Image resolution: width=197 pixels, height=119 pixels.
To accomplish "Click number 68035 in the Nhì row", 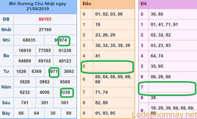I will (x=29, y=40).
